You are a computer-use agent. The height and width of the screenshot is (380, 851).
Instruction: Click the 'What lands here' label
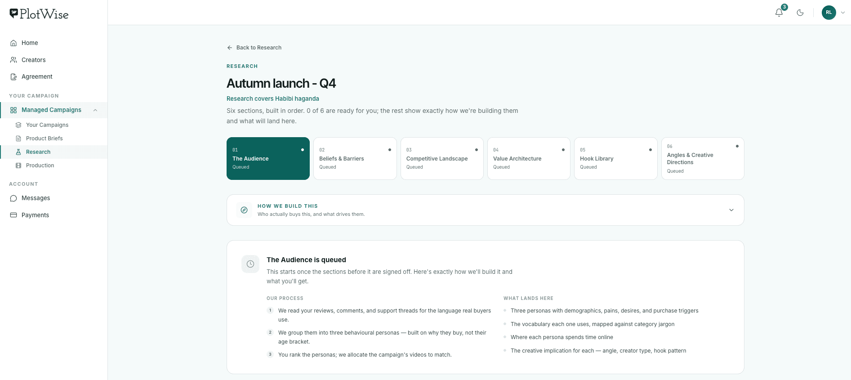tap(528, 298)
